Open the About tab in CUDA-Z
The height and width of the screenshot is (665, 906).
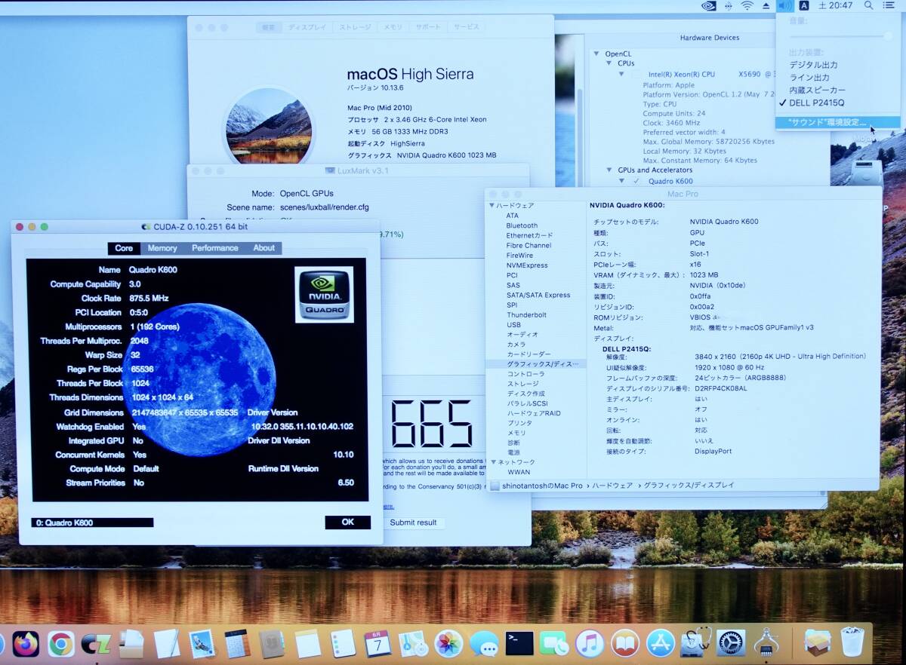263,248
